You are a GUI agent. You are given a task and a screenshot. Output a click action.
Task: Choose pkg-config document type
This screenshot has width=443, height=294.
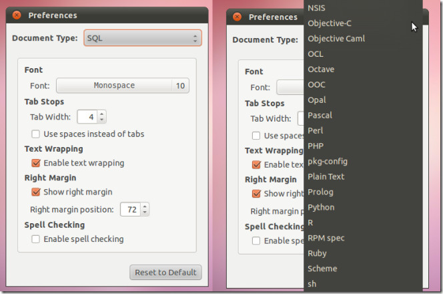363,161
